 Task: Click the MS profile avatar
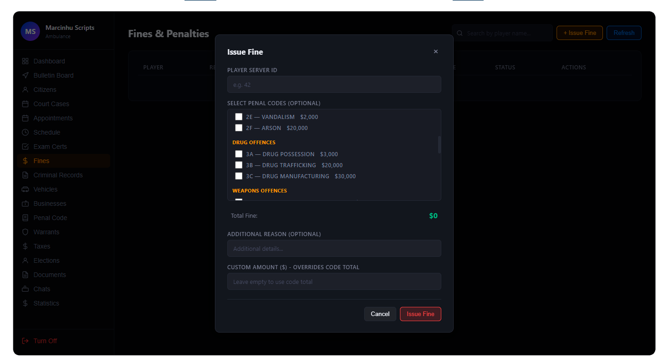(30, 32)
